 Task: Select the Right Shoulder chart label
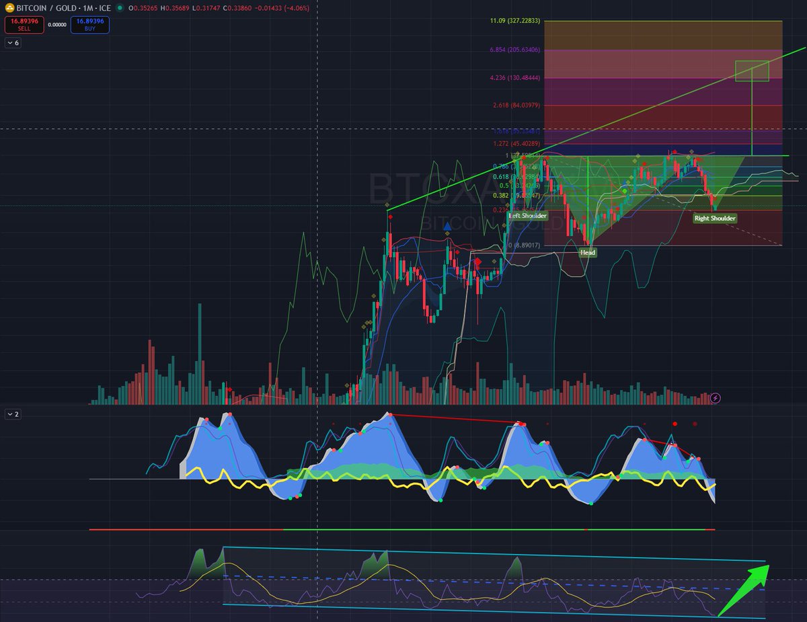click(x=715, y=218)
